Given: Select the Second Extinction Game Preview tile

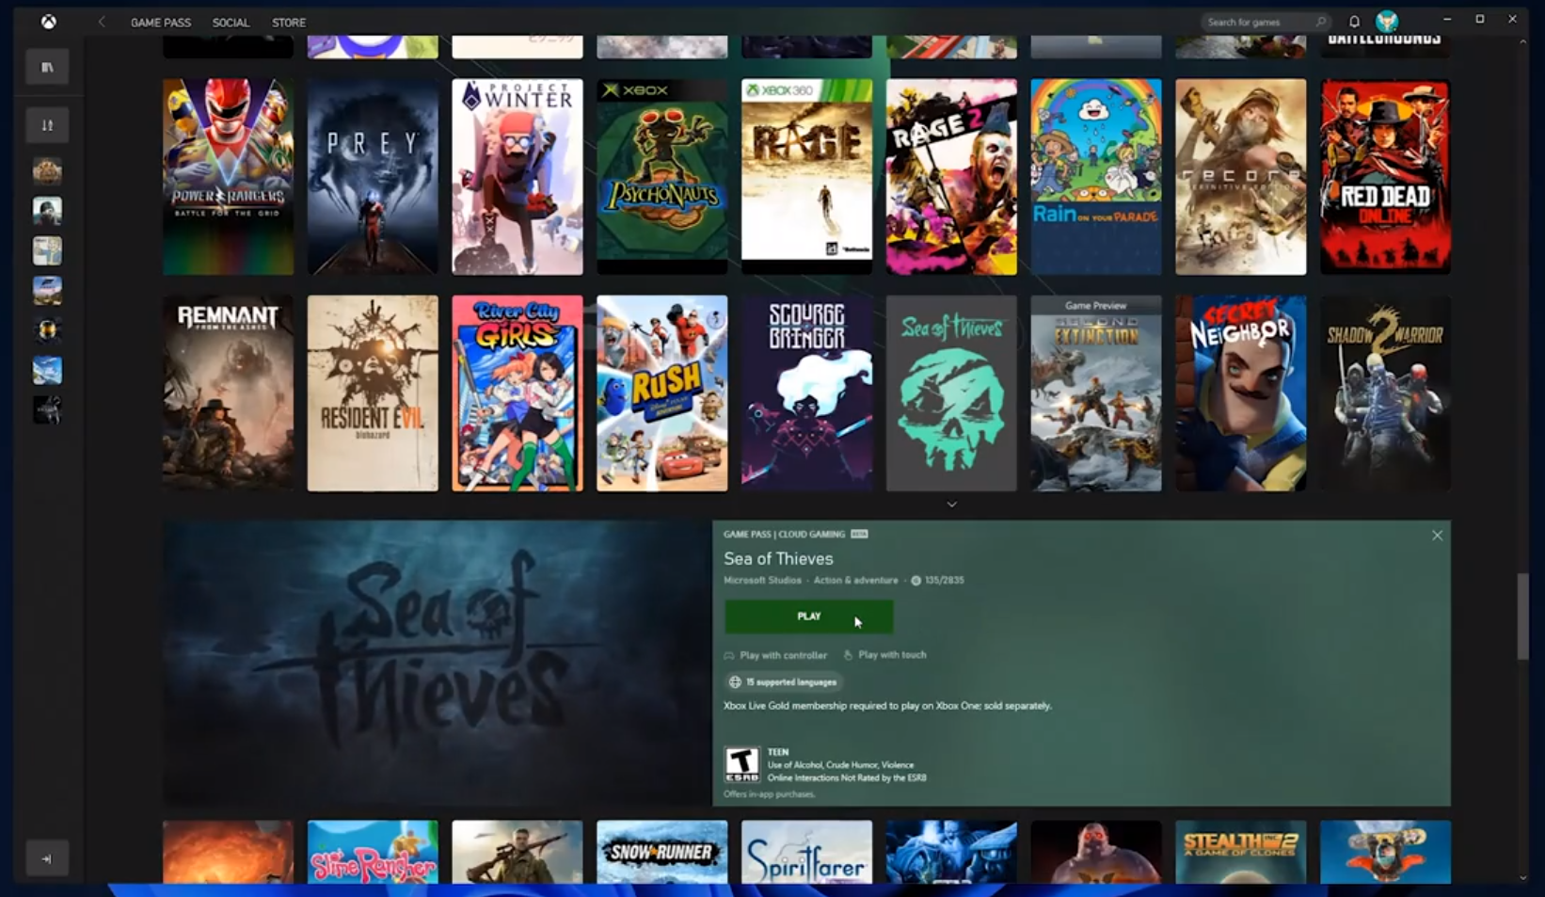Looking at the screenshot, I should (x=1096, y=393).
